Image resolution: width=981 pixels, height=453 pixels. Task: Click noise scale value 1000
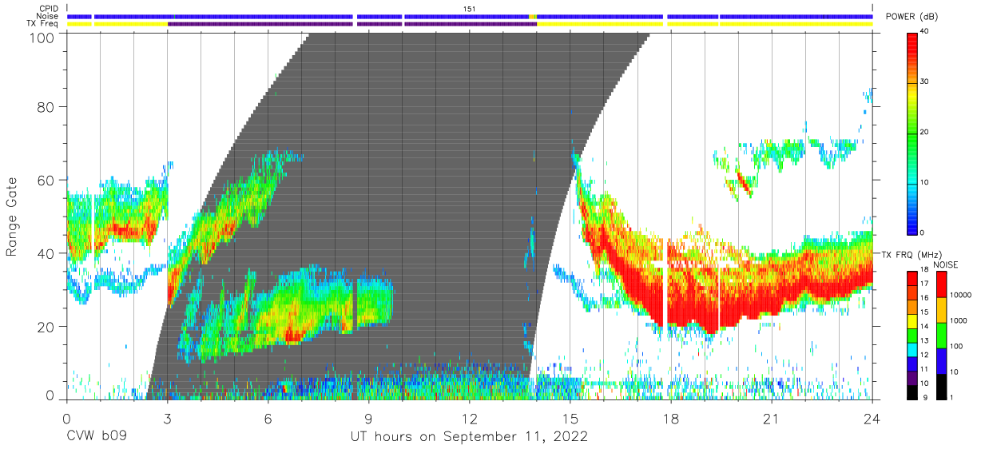pos(957,321)
